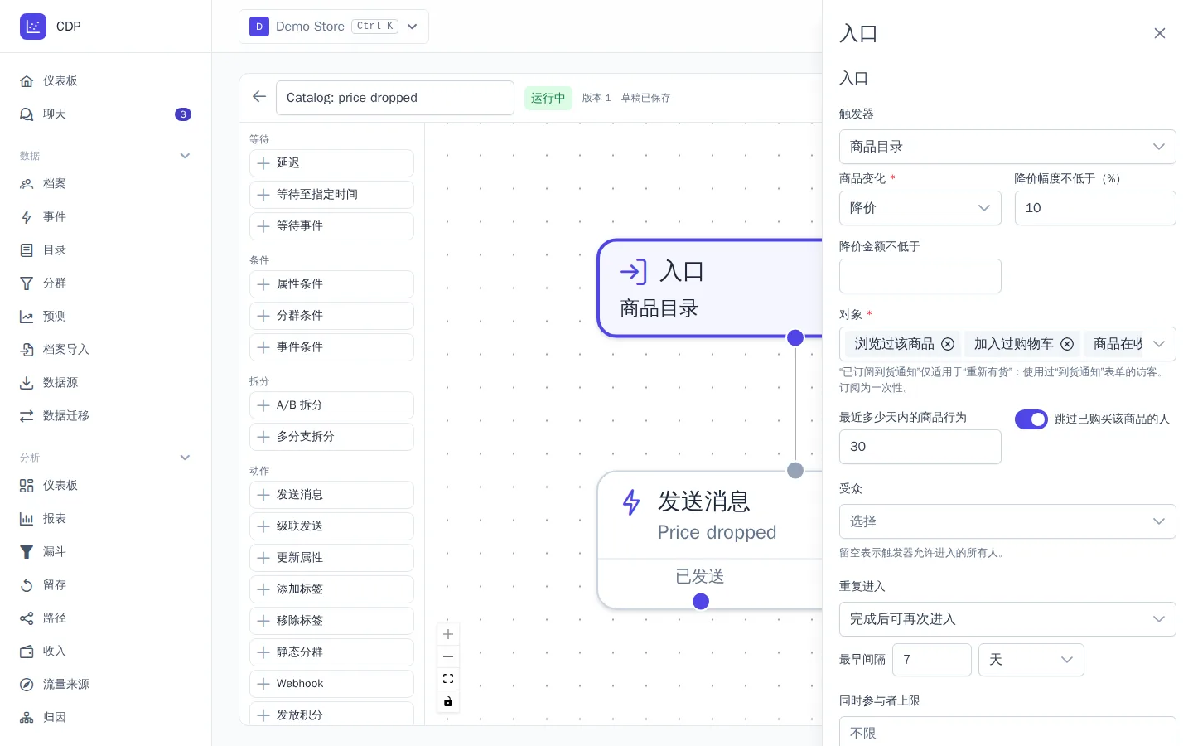Add a 级联发送 action

331,526
